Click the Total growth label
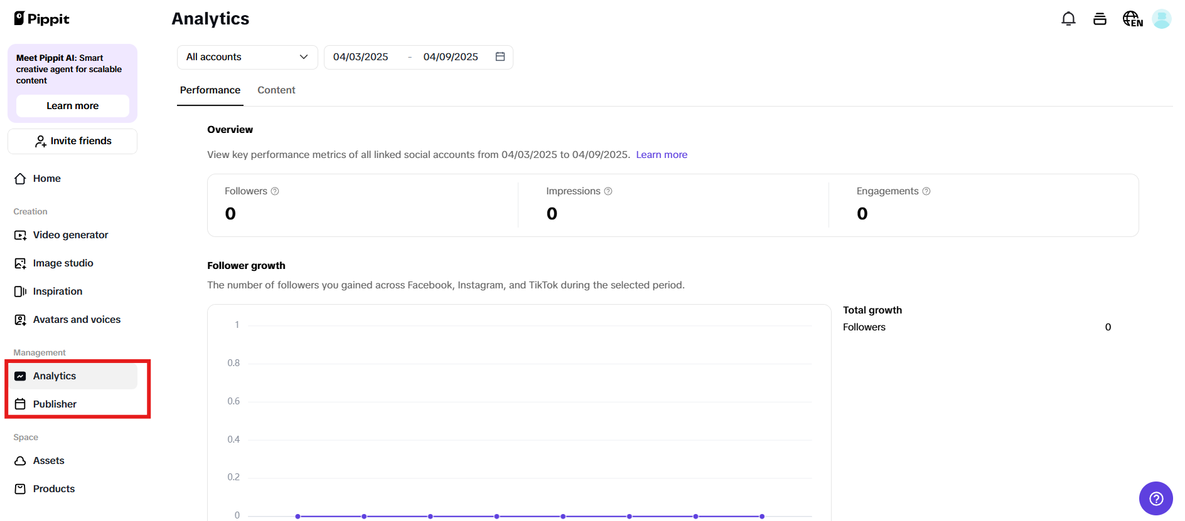Viewport: 1185px width, 521px height. click(872, 310)
